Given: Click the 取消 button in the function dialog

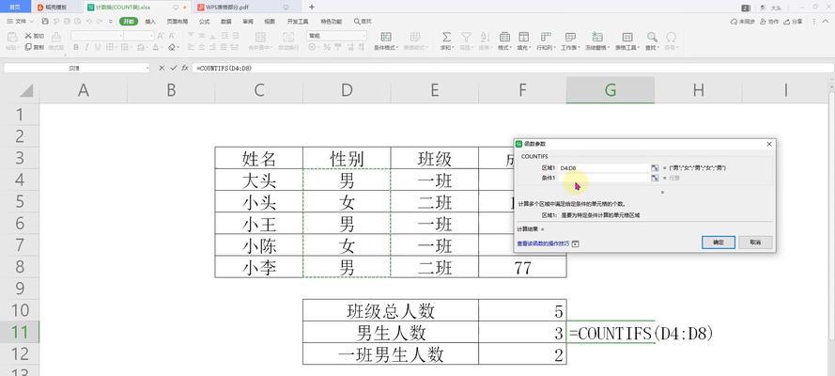Looking at the screenshot, I should coord(755,243).
